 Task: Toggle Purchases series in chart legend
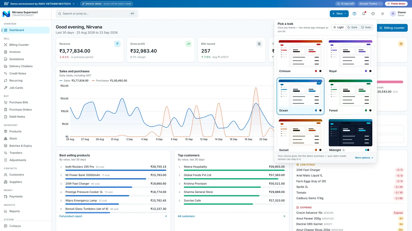109,81
